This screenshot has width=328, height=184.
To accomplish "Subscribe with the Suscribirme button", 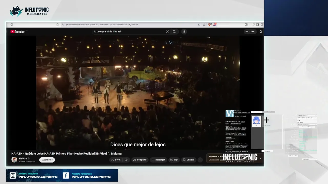I will [47, 160].
